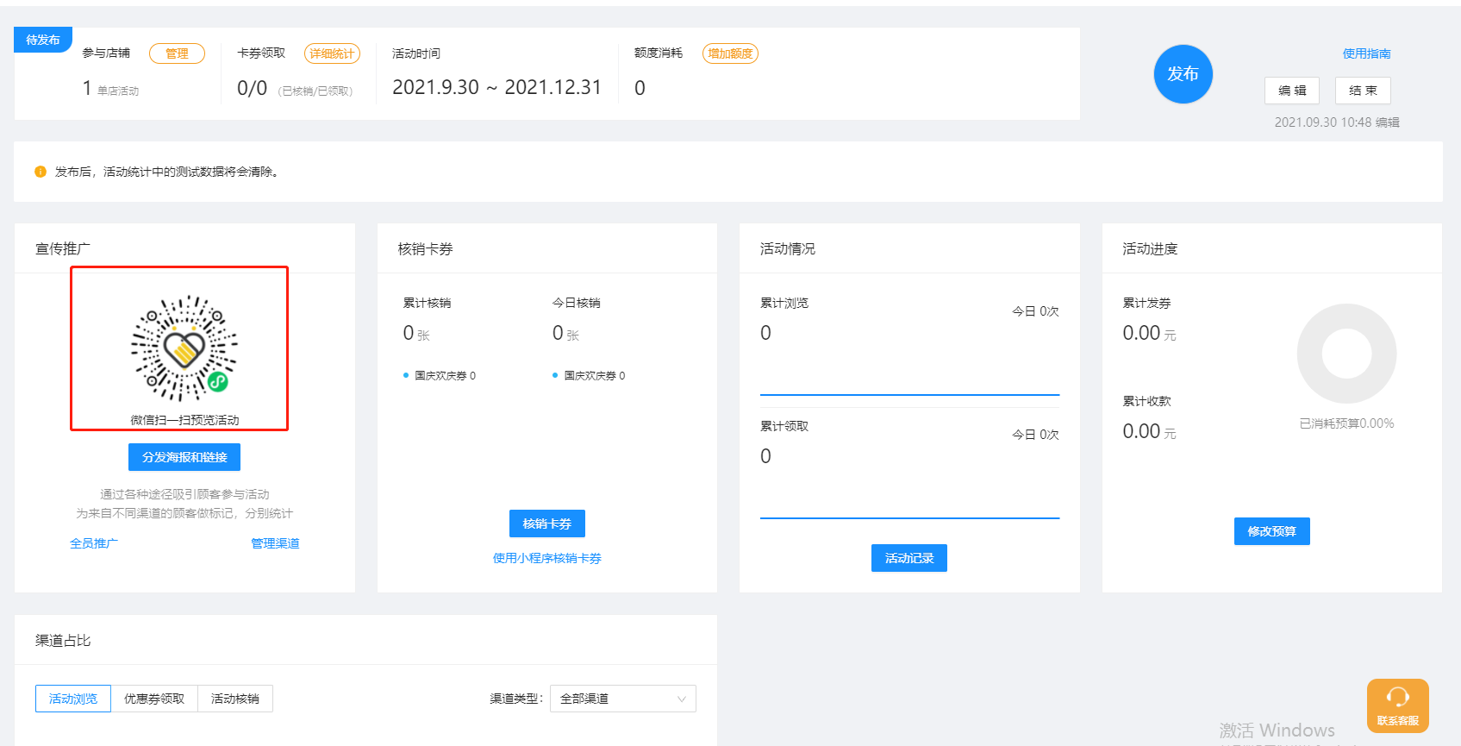Click the WeChat mini-program QR code

pos(184,348)
